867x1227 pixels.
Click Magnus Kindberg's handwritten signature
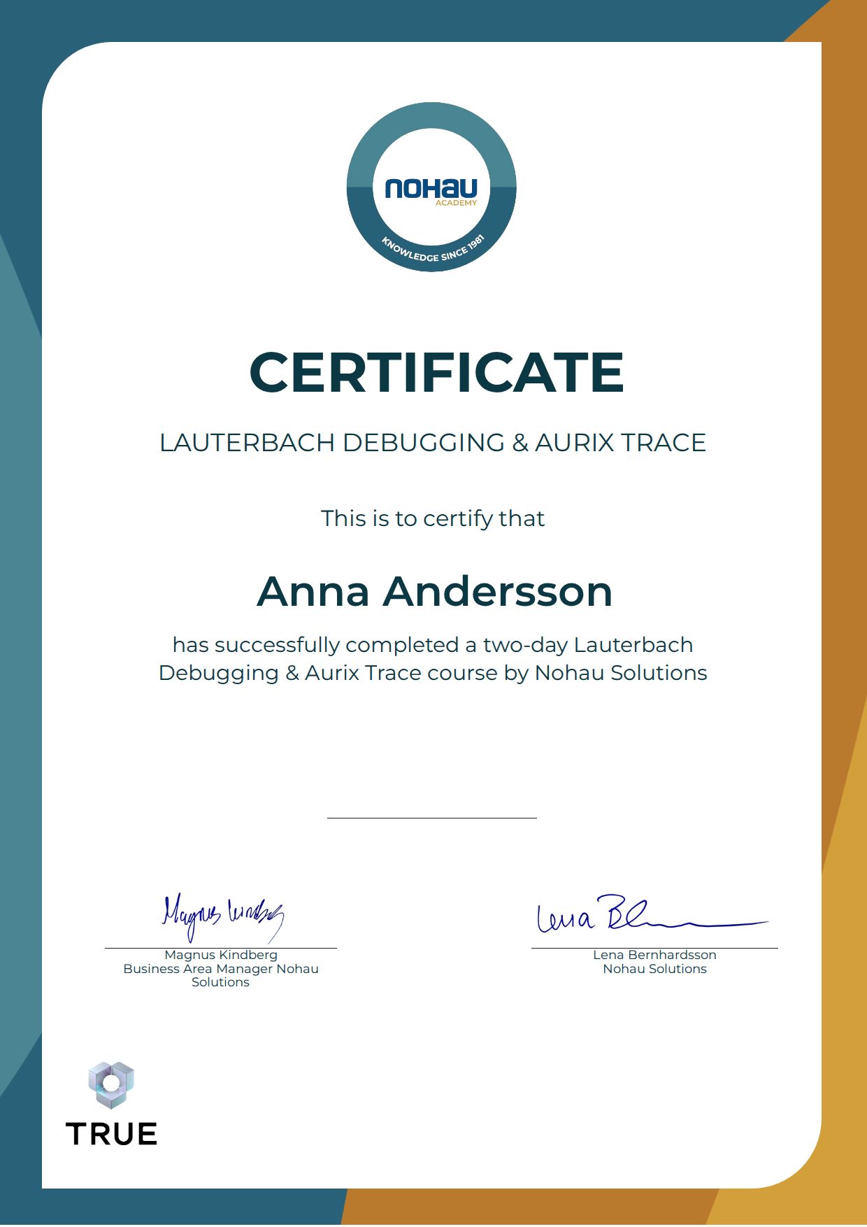222,916
